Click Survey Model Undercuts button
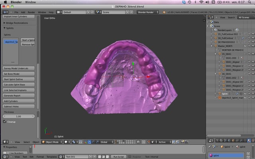Image resolution: width=255 pixels, height=159 pixels. tap(19, 68)
